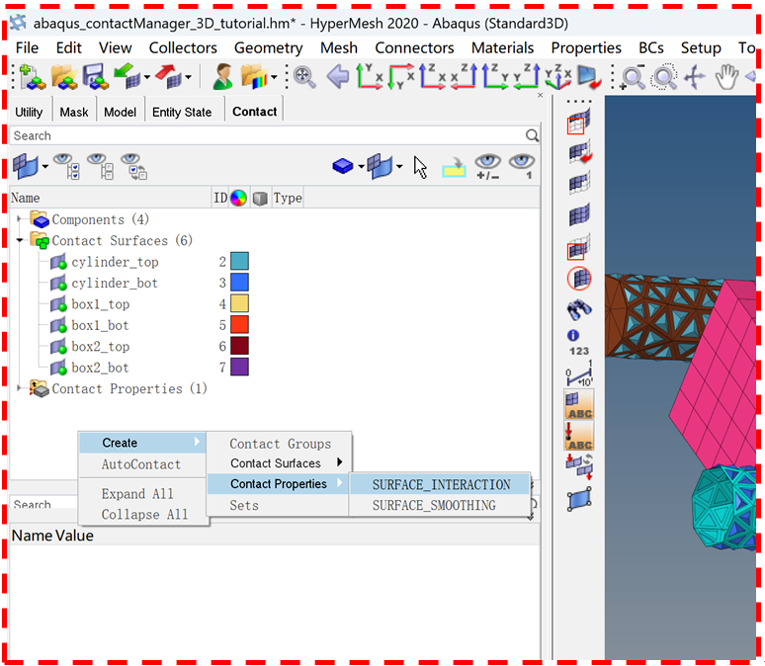The height and width of the screenshot is (666, 765).
Task: Toggle the show/hide eye with +/- icon
Action: click(x=488, y=167)
